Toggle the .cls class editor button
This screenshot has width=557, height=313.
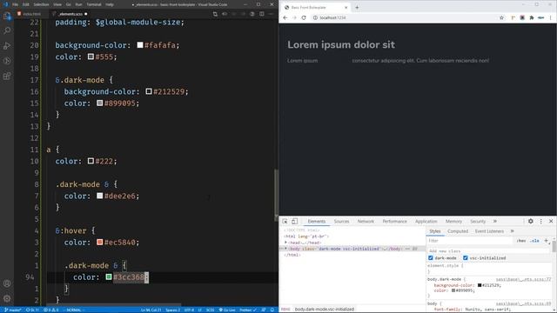click(534, 241)
